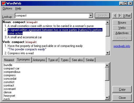The image size is (134, 103).
Task: Open the Options menu
Action: click(x=7, y=8)
